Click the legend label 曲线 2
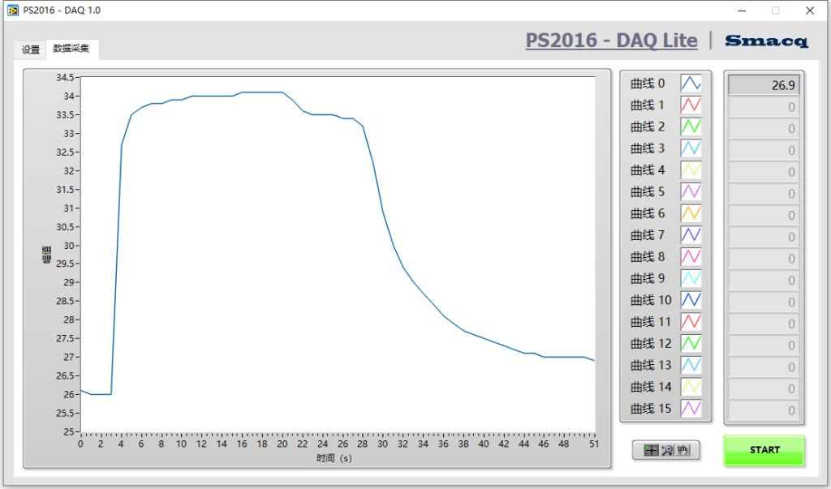 [648, 127]
